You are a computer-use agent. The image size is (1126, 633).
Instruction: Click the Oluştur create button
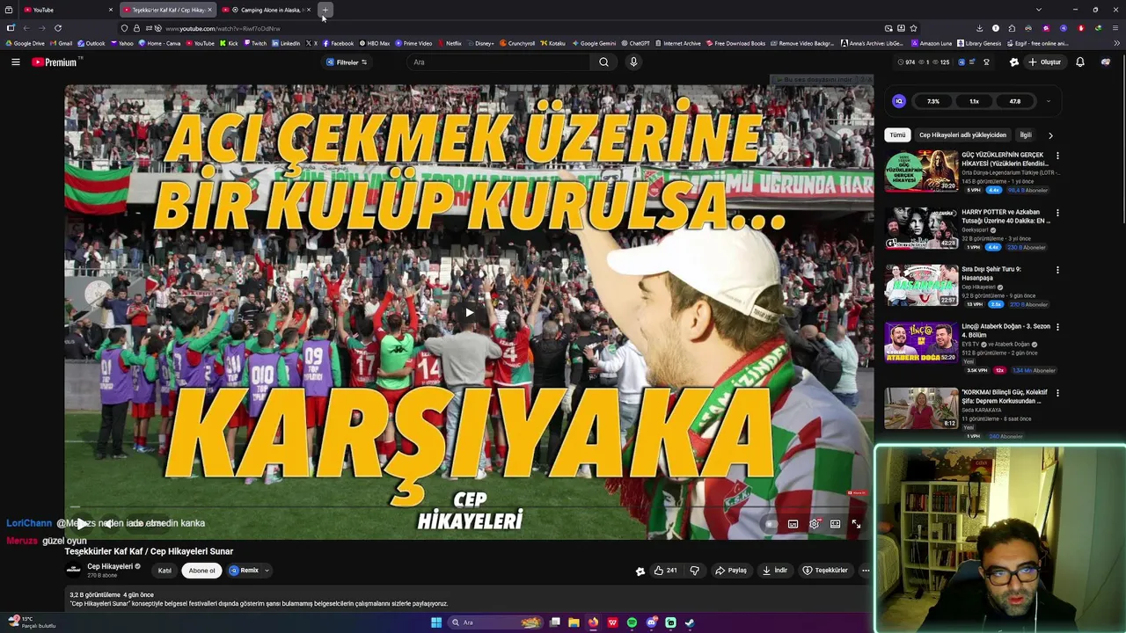(x=1045, y=62)
